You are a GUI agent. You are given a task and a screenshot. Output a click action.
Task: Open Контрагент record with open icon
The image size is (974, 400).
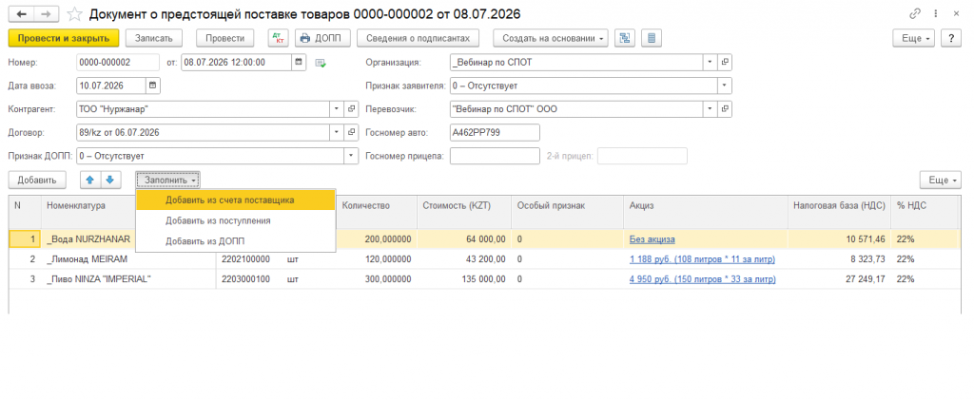click(352, 109)
